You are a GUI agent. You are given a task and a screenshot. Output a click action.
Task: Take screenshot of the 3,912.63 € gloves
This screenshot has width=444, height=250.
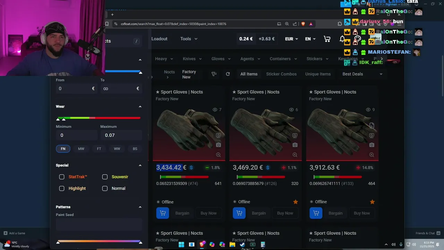pyautogui.click(x=372, y=145)
